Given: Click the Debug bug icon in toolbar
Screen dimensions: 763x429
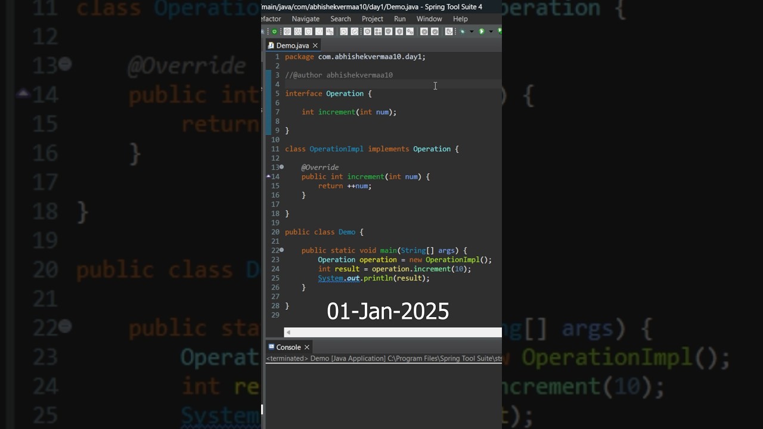Looking at the screenshot, I should point(463,32).
